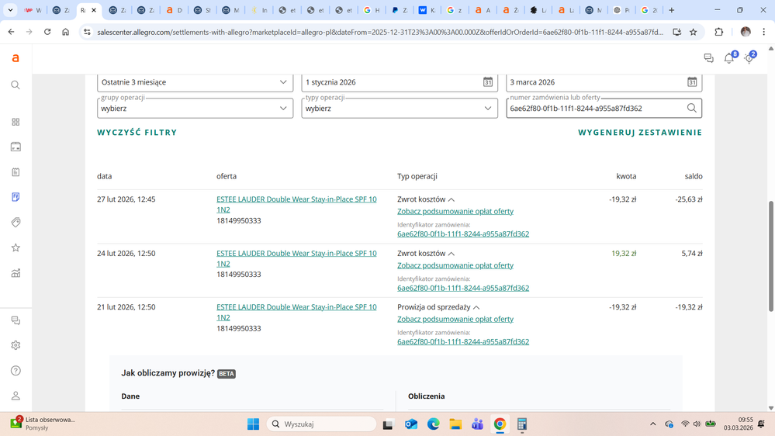The image size is (775, 436).
Task: Open the calendar picker for 3 marca 2026
Action: pyautogui.click(x=692, y=82)
